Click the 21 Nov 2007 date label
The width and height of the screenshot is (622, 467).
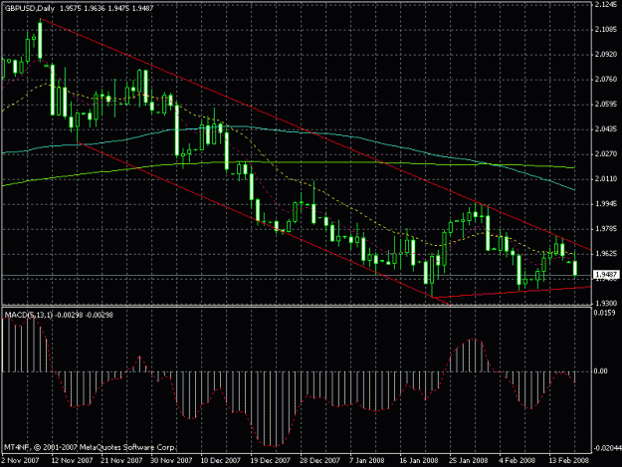coord(121,461)
